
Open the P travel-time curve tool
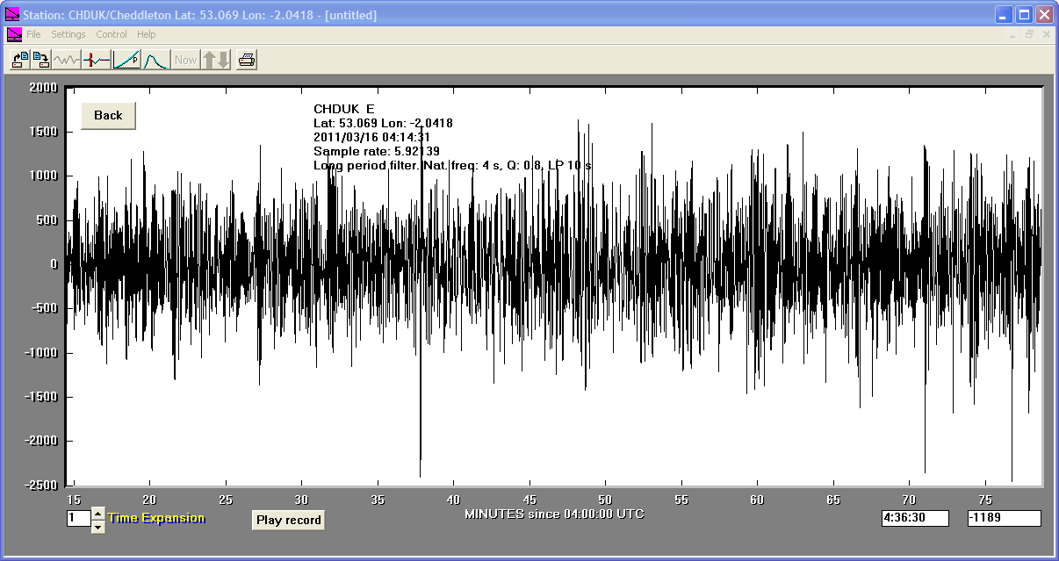pos(126,60)
